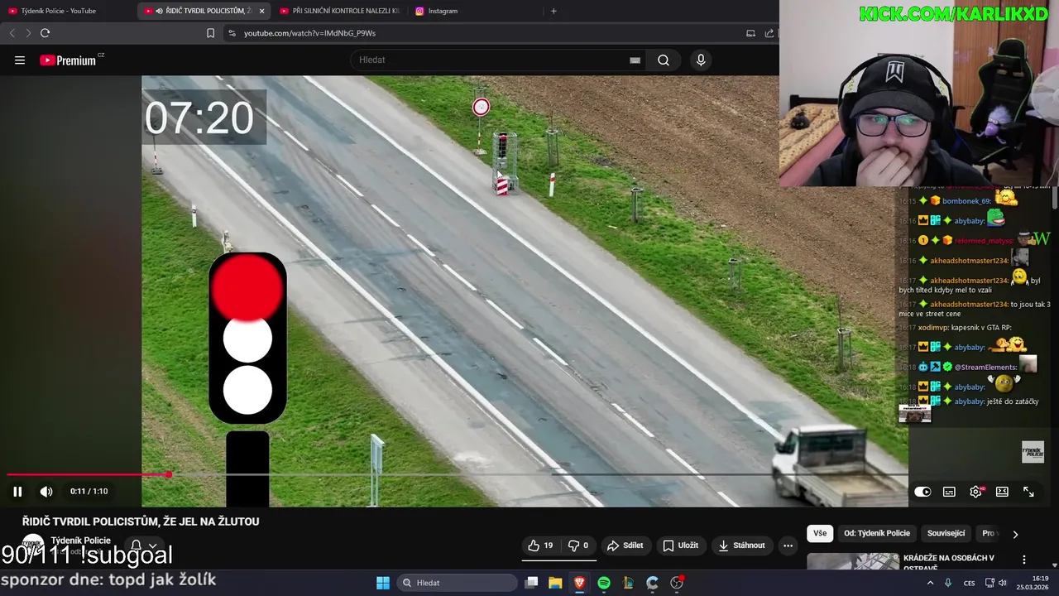Open Spotify from the taskbar
1059x596 pixels.
[604, 583]
